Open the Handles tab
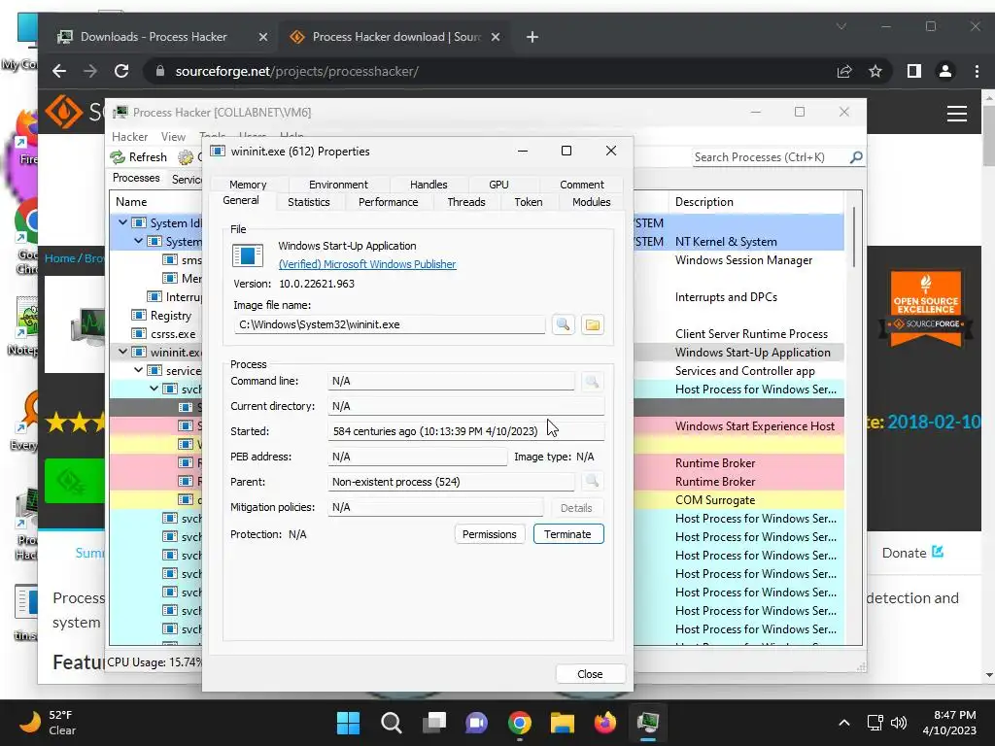The height and width of the screenshot is (746, 995). [429, 185]
